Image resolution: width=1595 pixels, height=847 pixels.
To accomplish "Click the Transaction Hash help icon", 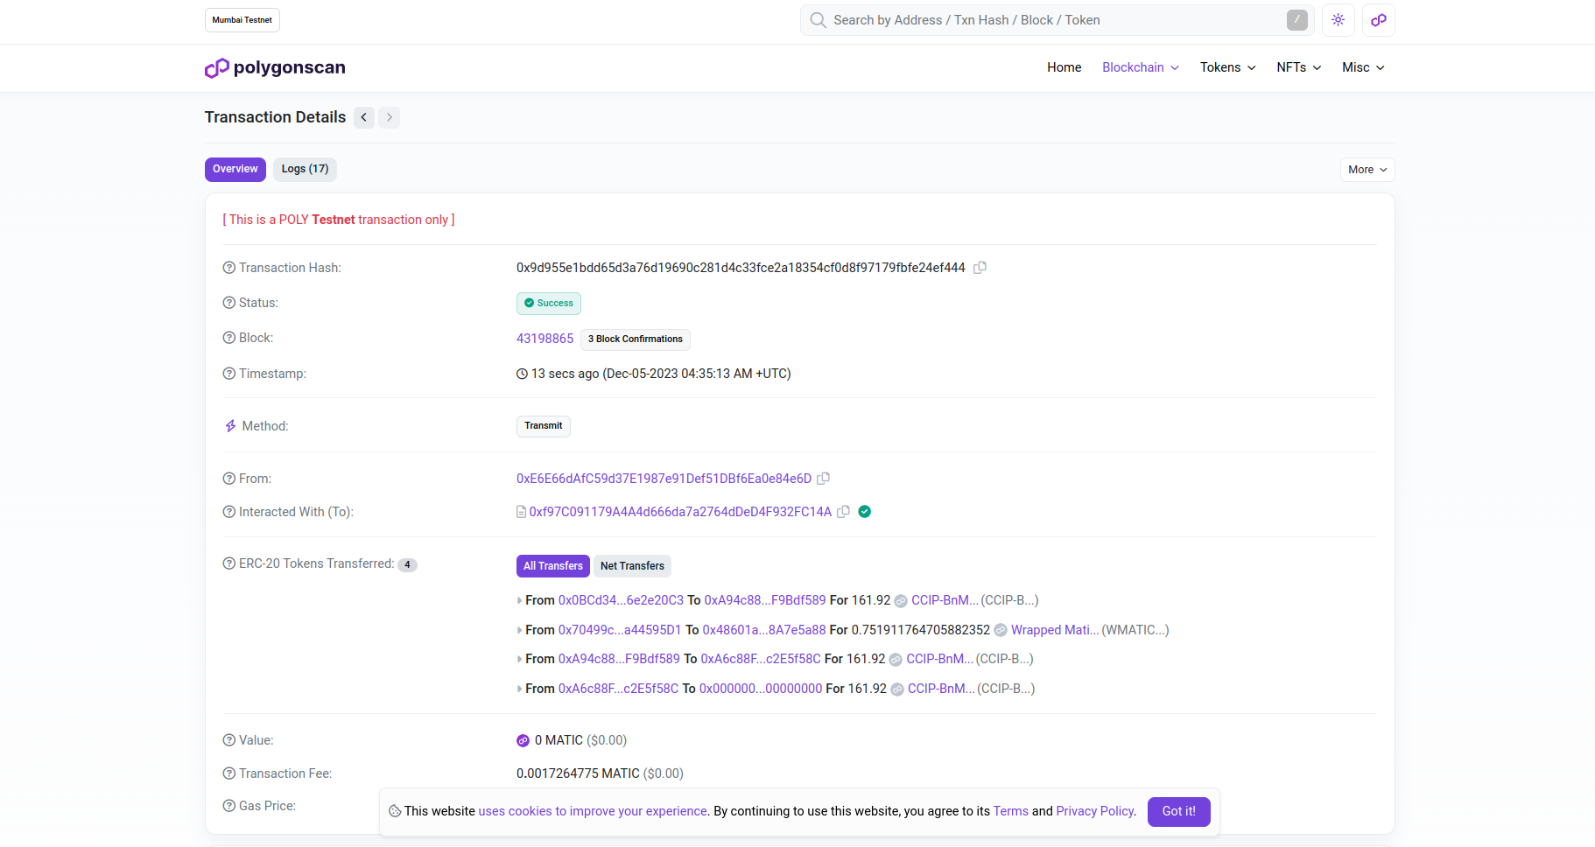I will [x=229, y=268].
